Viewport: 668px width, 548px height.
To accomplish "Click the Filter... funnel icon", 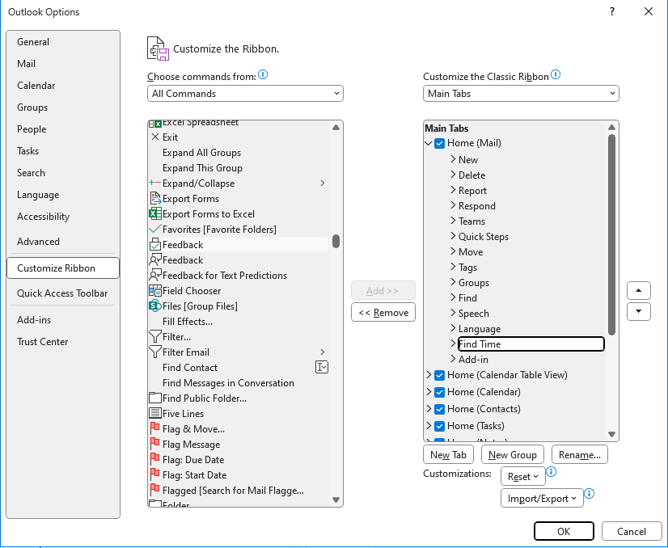I will tap(155, 336).
